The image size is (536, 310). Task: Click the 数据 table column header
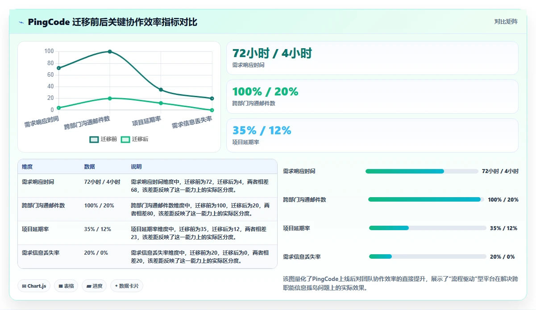(89, 167)
